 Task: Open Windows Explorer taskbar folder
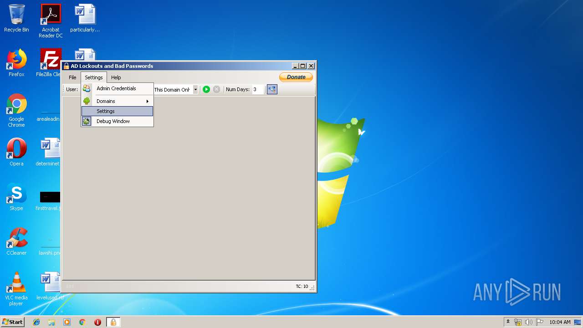coord(51,322)
